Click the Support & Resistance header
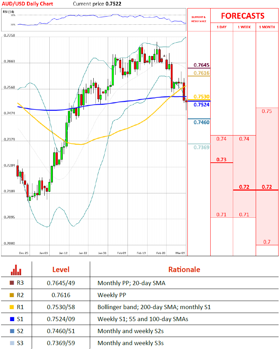 pyautogui.click(x=199, y=19)
